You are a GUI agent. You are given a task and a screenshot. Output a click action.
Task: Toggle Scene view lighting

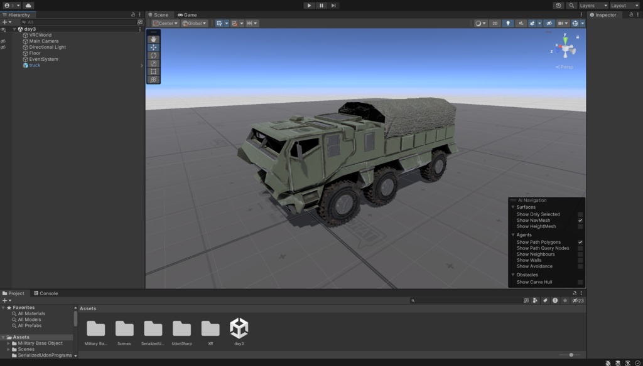(x=508, y=23)
